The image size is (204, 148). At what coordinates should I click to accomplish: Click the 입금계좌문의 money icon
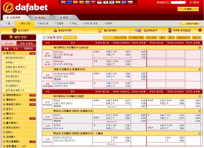(x=138, y=30)
